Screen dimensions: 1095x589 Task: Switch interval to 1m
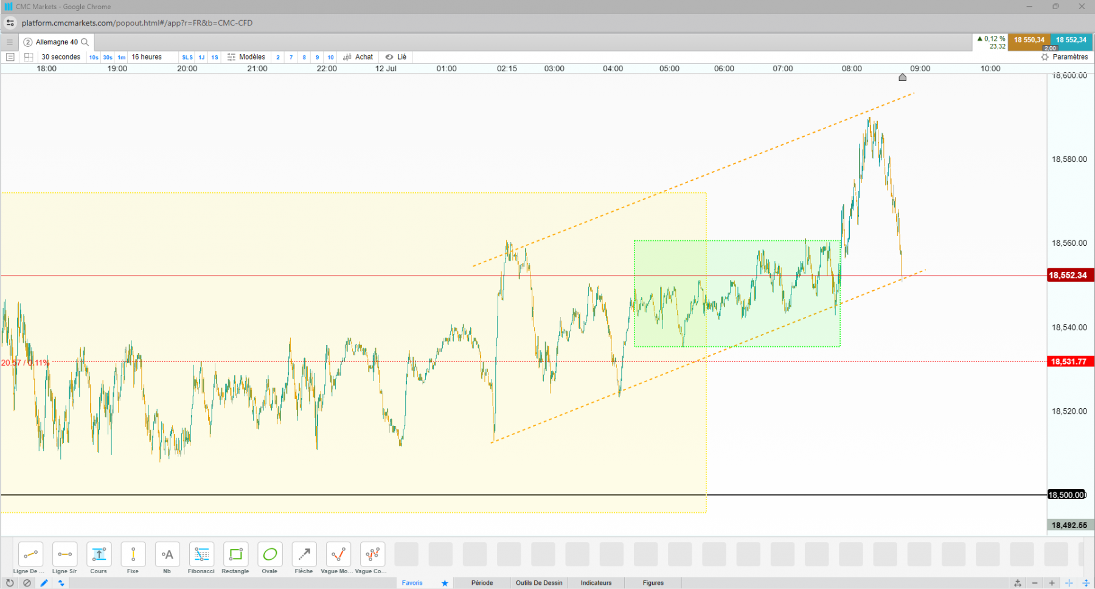coord(122,57)
